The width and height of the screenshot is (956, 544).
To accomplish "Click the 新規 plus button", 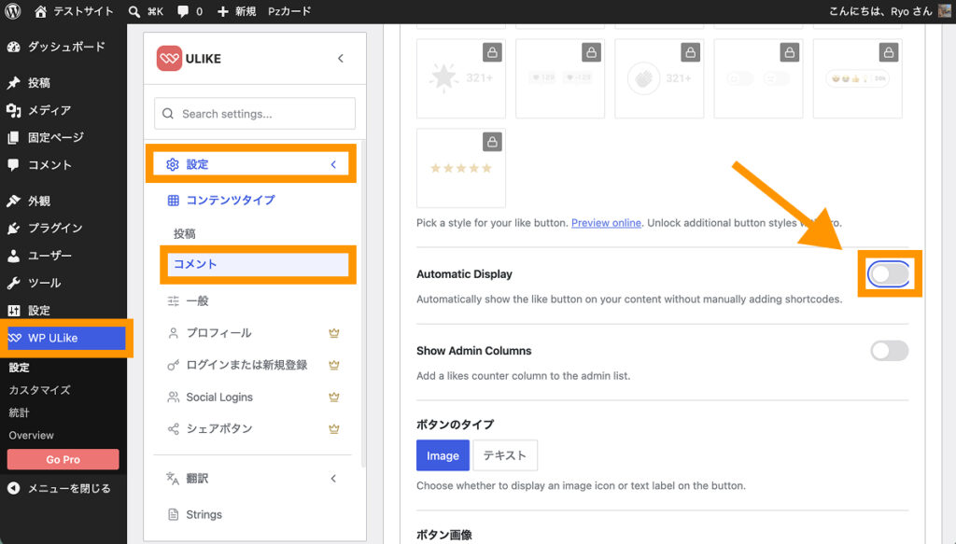I will click(x=236, y=11).
